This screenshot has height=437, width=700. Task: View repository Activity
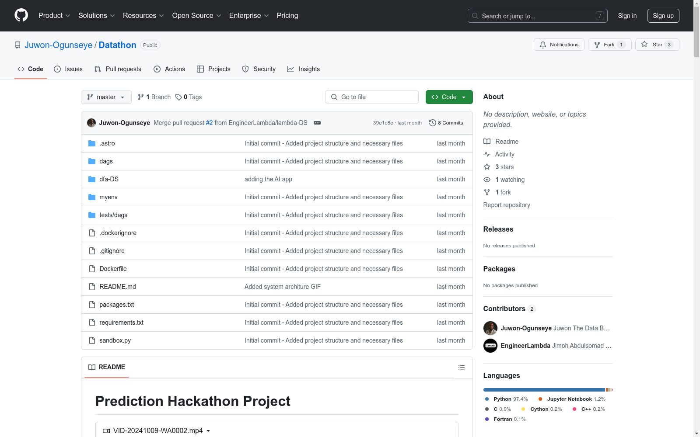pos(499,154)
